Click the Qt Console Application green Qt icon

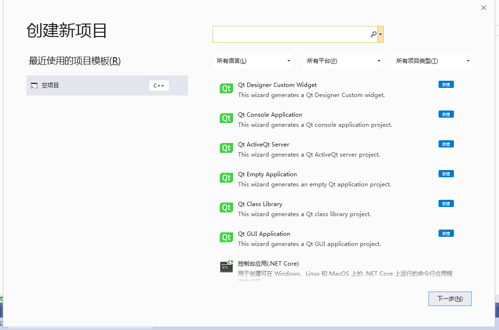click(226, 118)
